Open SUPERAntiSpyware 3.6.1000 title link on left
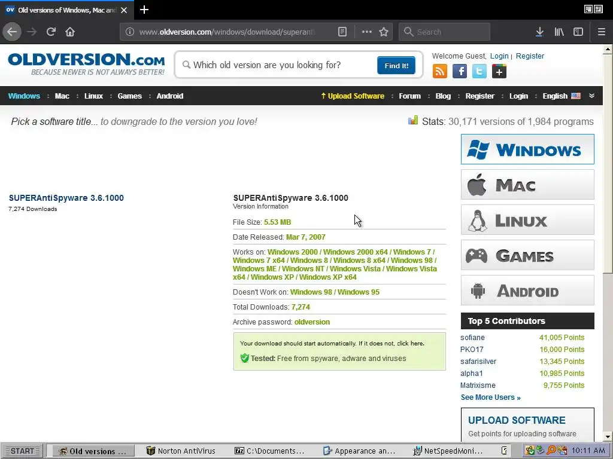This screenshot has height=459, width=613. coord(66,198)
